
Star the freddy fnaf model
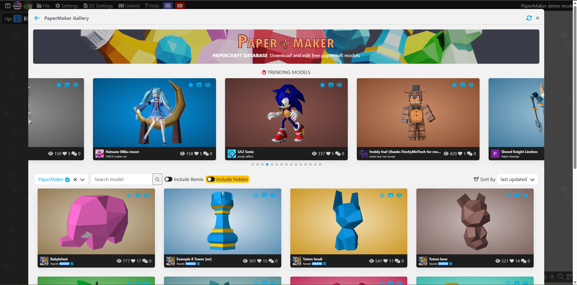click(454, 85)
